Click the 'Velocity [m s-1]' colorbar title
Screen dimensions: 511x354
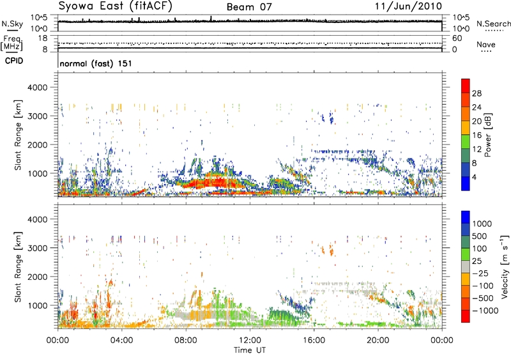coord(505,266)
